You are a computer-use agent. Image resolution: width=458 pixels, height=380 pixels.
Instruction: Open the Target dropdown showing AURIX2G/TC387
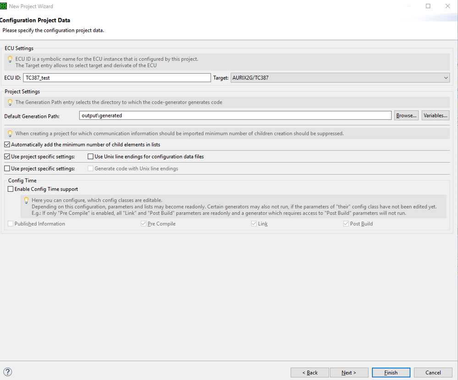[340, 78]
